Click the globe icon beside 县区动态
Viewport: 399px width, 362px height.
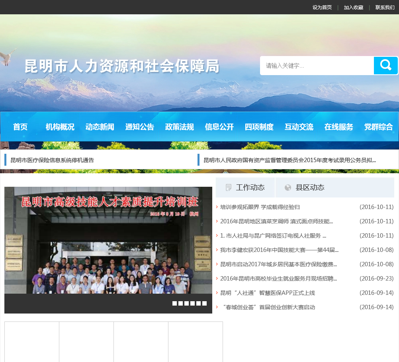click(288, 188)
